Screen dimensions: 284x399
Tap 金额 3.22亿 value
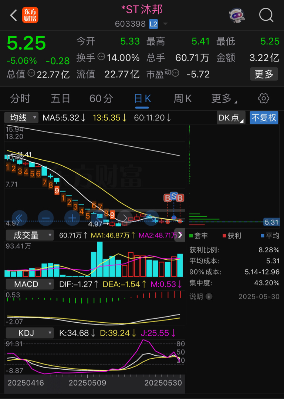[264, 58]
